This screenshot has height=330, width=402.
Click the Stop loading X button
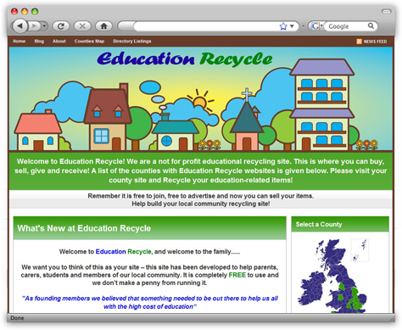[82, 26]
